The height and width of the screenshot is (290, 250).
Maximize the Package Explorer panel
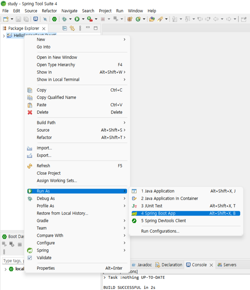coord(96,28)
